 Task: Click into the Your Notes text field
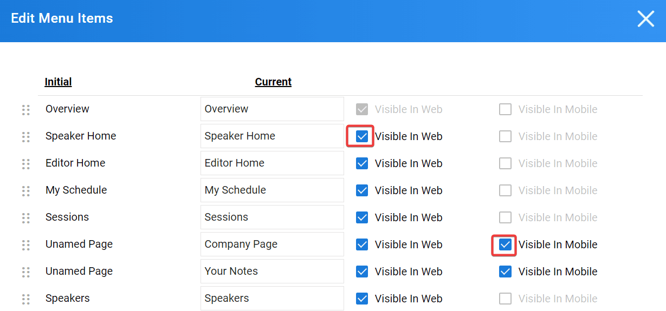272,272
